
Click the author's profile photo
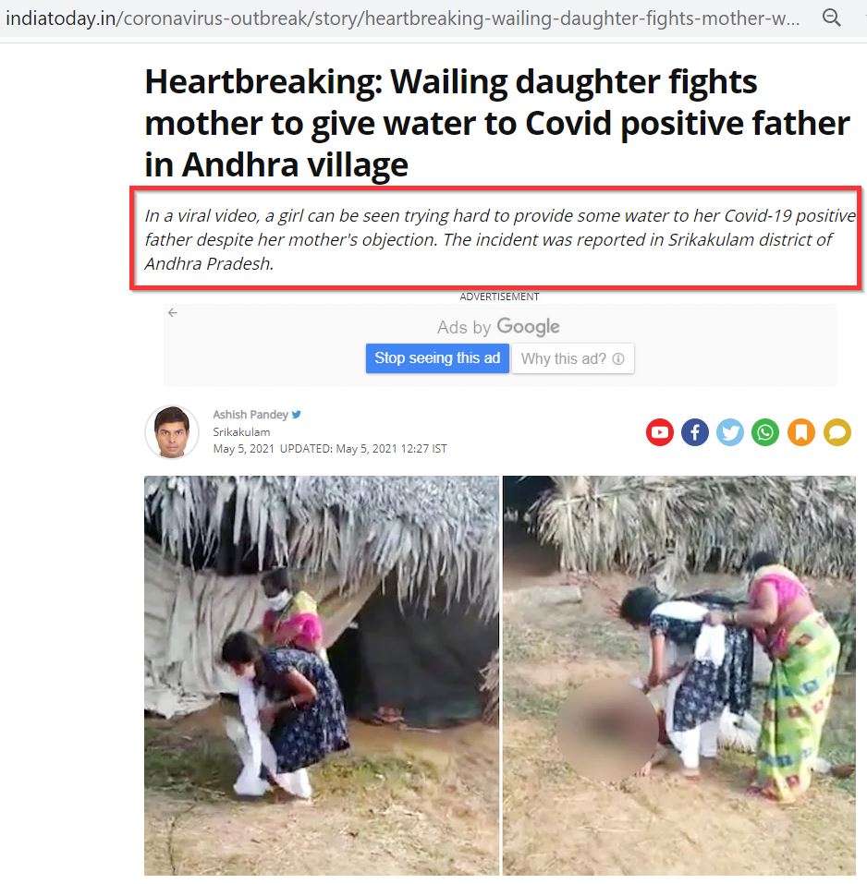point(172,432)
